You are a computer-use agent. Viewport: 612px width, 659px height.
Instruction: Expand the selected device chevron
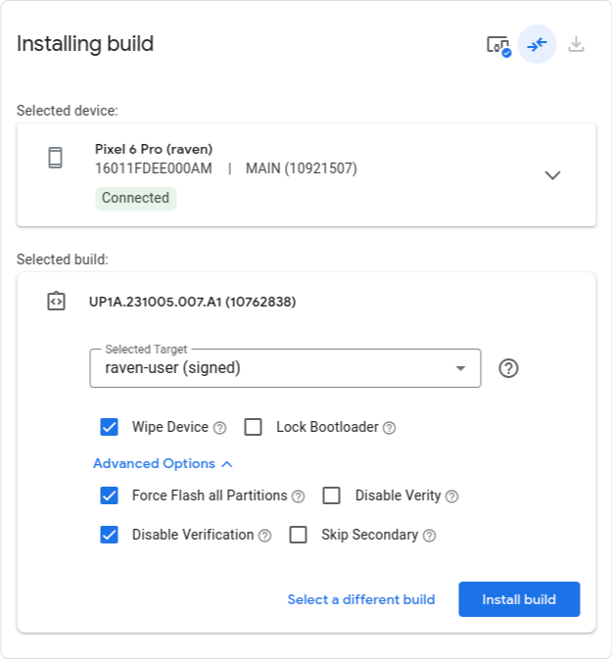tap(552, 175)
